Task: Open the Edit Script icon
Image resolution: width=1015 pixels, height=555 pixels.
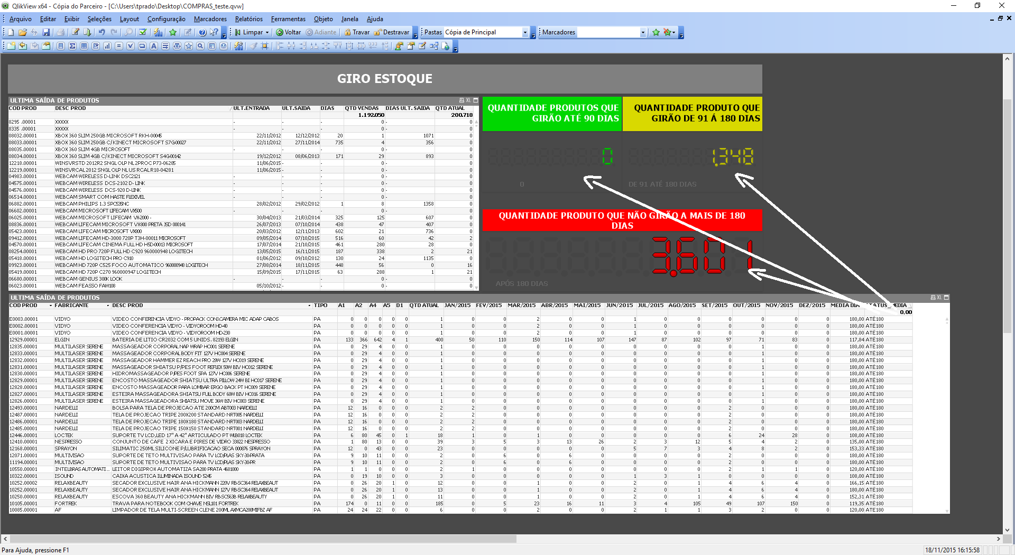Action: click(x=76, y=32)
